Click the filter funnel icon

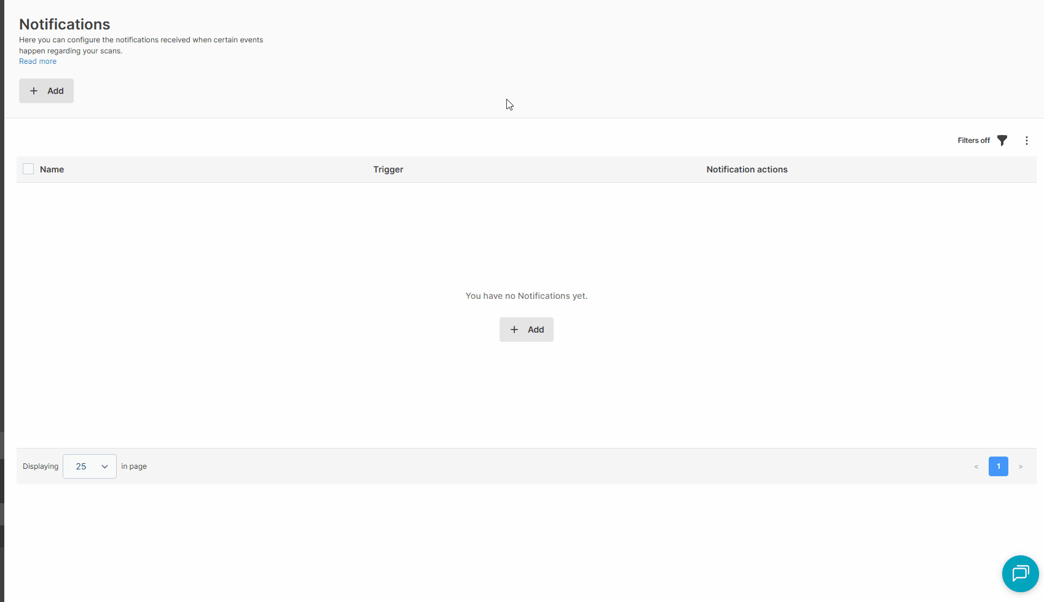[x=1002, y=141]
